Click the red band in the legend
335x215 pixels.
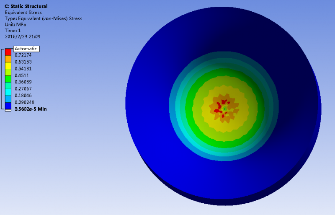8,52
